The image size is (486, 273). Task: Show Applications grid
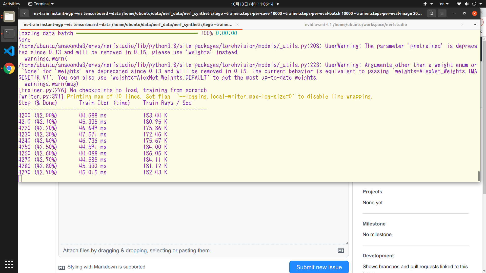click(x=9, y=264)
